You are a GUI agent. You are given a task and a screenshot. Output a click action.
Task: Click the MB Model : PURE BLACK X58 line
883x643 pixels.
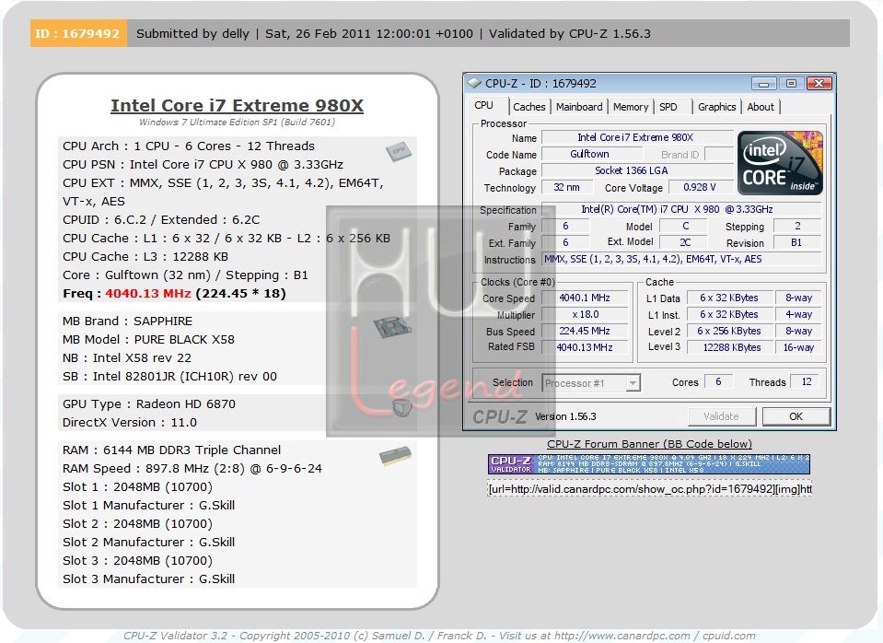[x=148, y=340]
